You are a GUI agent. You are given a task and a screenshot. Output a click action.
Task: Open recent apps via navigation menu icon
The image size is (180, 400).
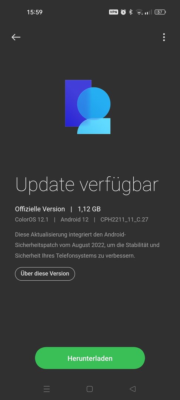(47, 389)
